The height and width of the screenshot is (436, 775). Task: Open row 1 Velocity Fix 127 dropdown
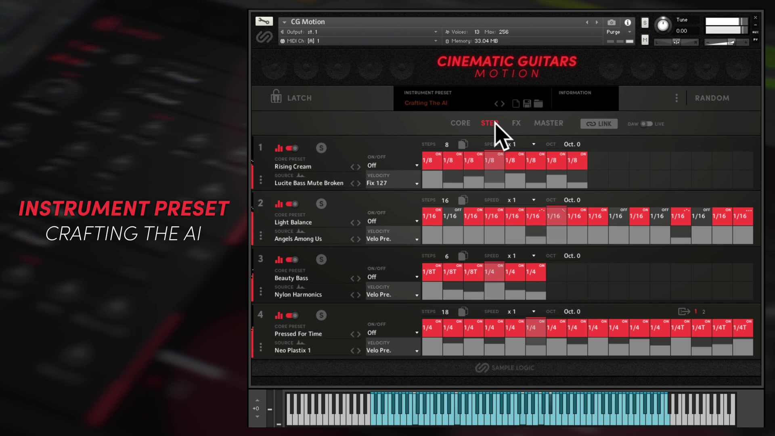coord(393,183)
